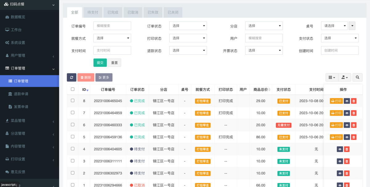Tick the checkbox on order ID 5 row
This screenshot has width=370, height=187.
[72, 137]
